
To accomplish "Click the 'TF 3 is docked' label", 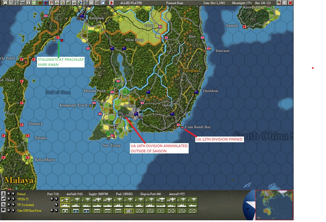I will point(25,205).
